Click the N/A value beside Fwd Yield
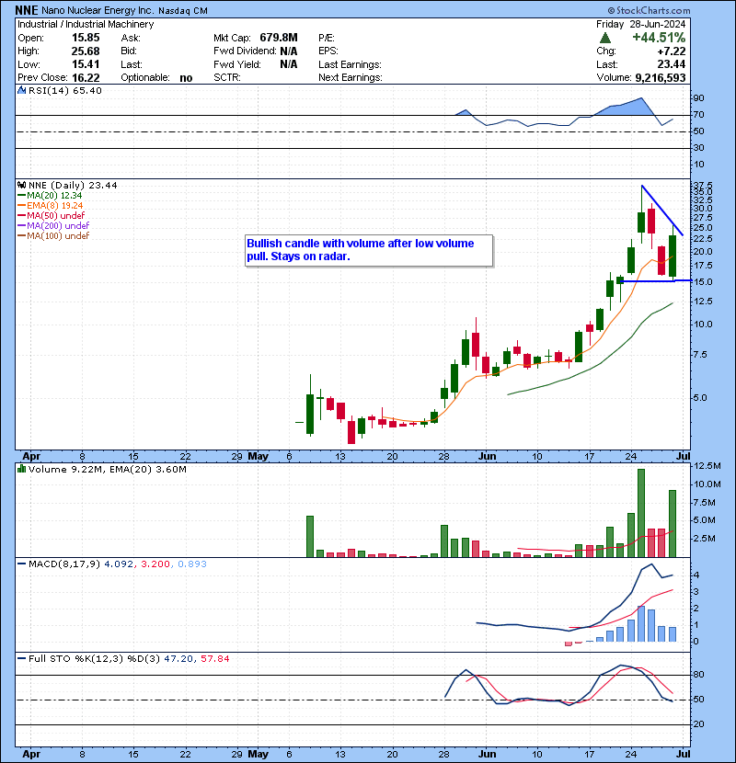736x763 pixels. (x=289, y=64)
